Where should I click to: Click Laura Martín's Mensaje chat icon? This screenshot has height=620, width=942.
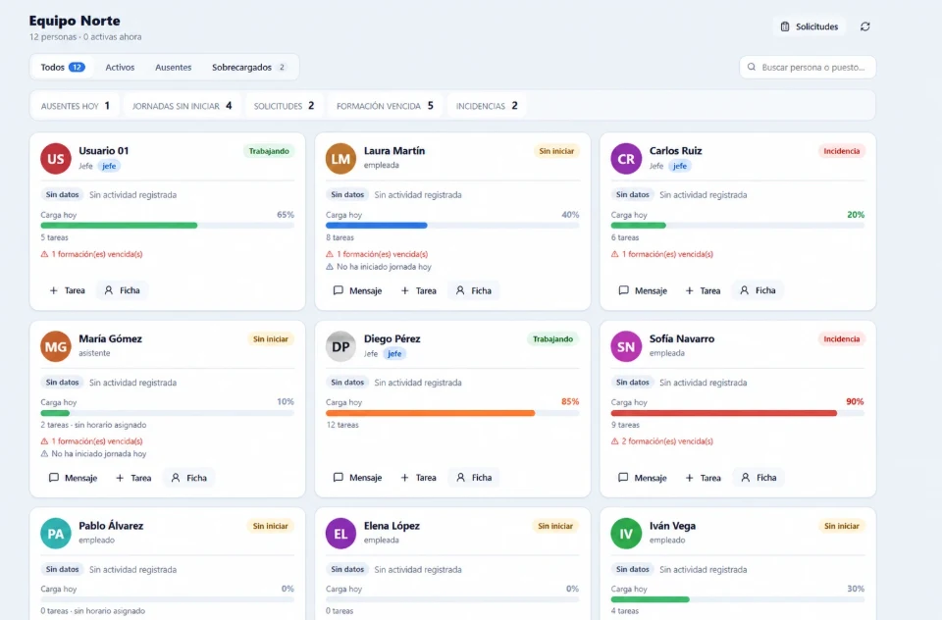pyautogui.click(x=339, y=290)
